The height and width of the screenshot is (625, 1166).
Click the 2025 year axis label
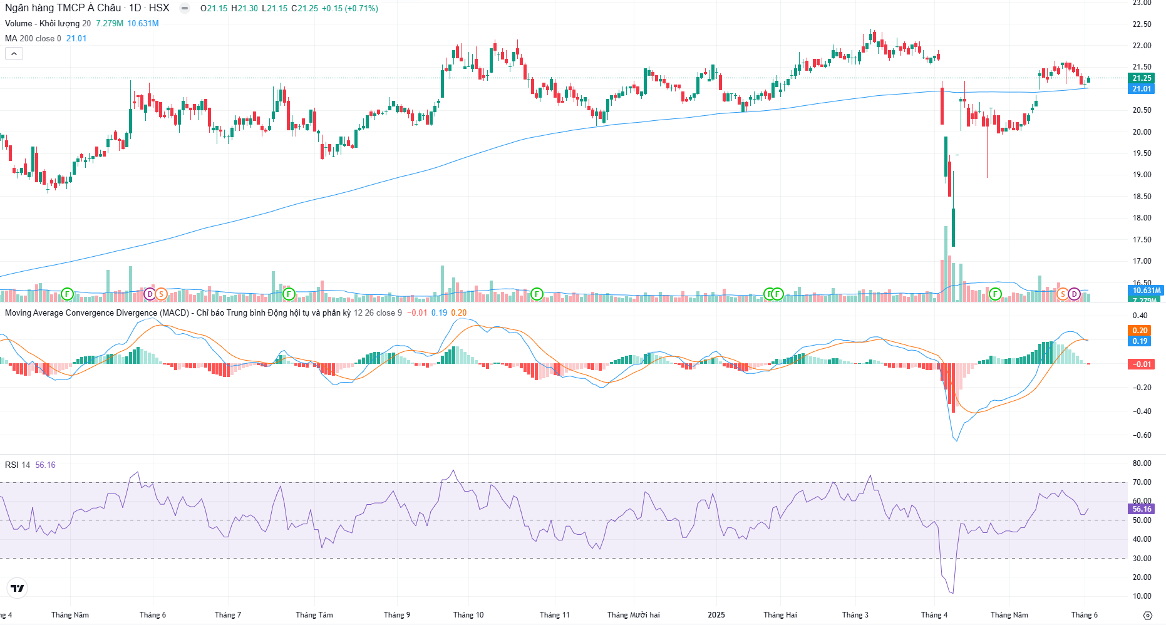[716, 615]
